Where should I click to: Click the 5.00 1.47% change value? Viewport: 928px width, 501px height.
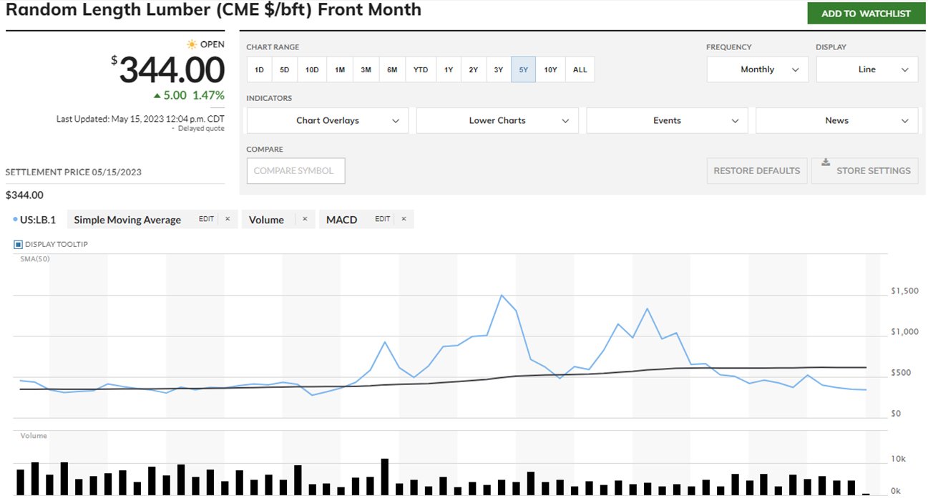click(189, 95)
